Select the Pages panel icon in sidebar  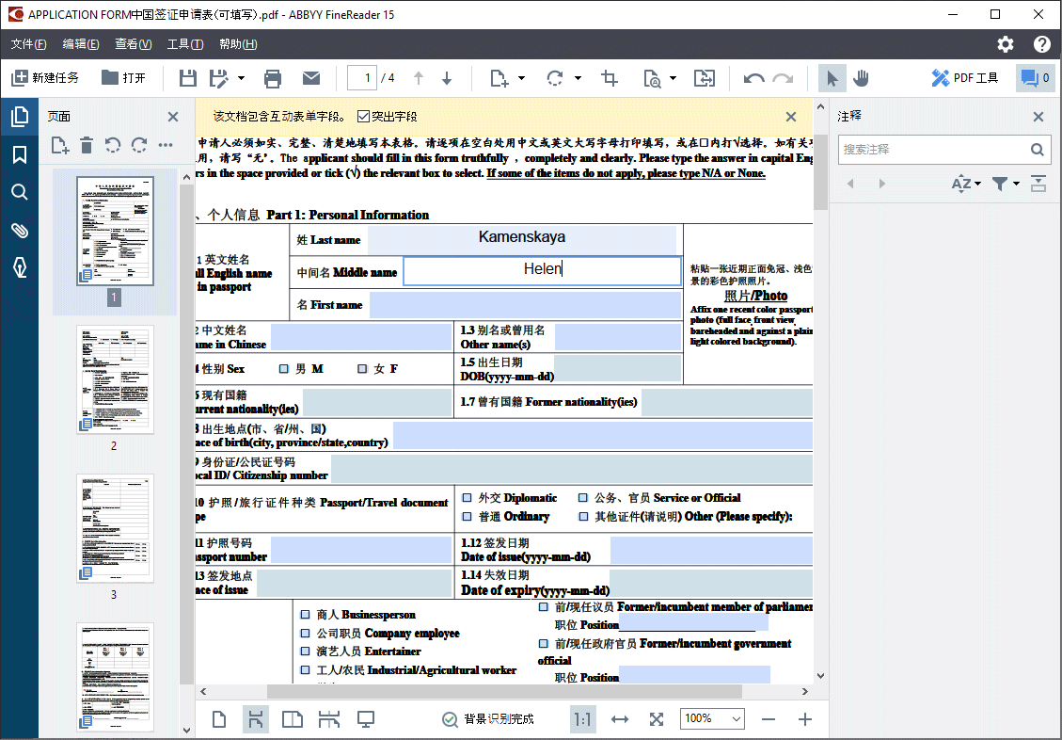20,116
